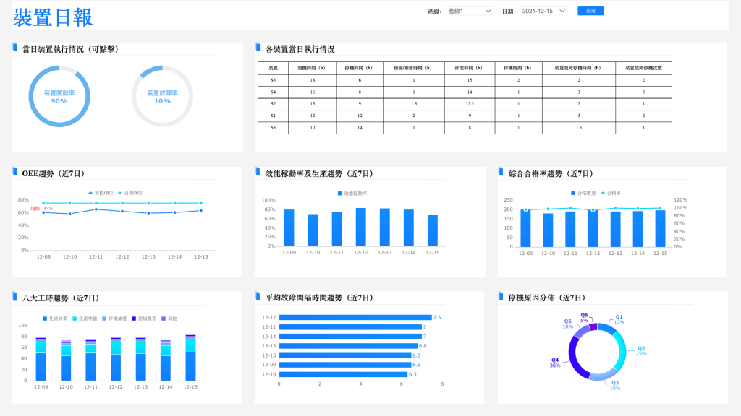Click the 停機時間 (h) column header

360,68
